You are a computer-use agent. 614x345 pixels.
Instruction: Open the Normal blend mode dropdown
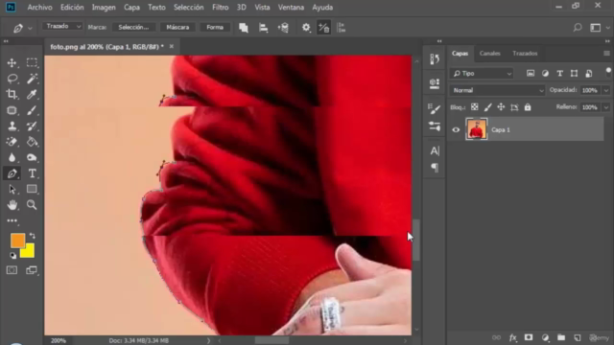497,90
